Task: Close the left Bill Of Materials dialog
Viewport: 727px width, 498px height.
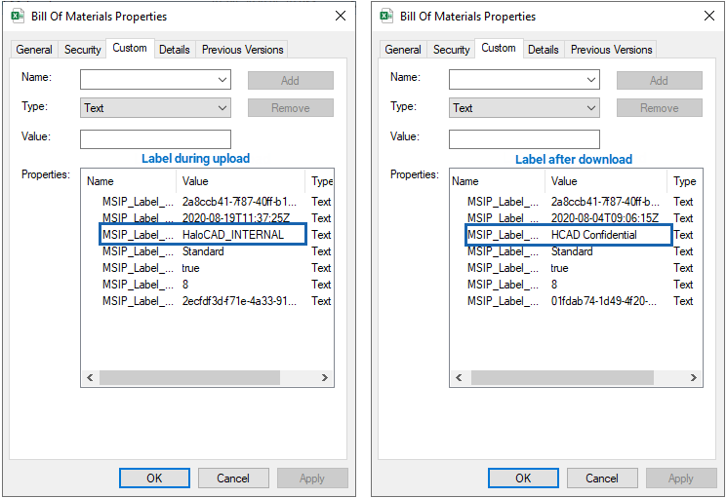Action: [x=341, y=17]
